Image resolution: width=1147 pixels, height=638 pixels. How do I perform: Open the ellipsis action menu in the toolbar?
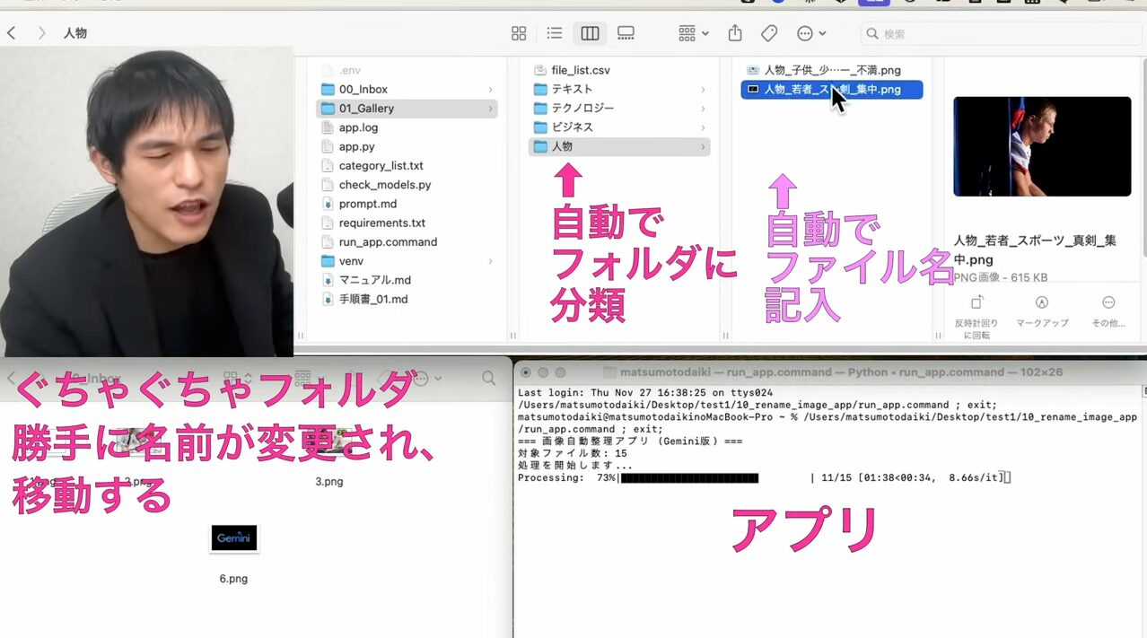click(x=810, y=33)
